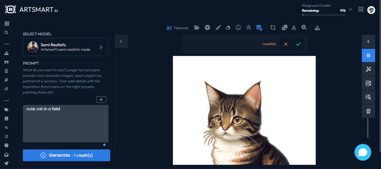Open the portrait card icon in left sidebar

[7, 71]
